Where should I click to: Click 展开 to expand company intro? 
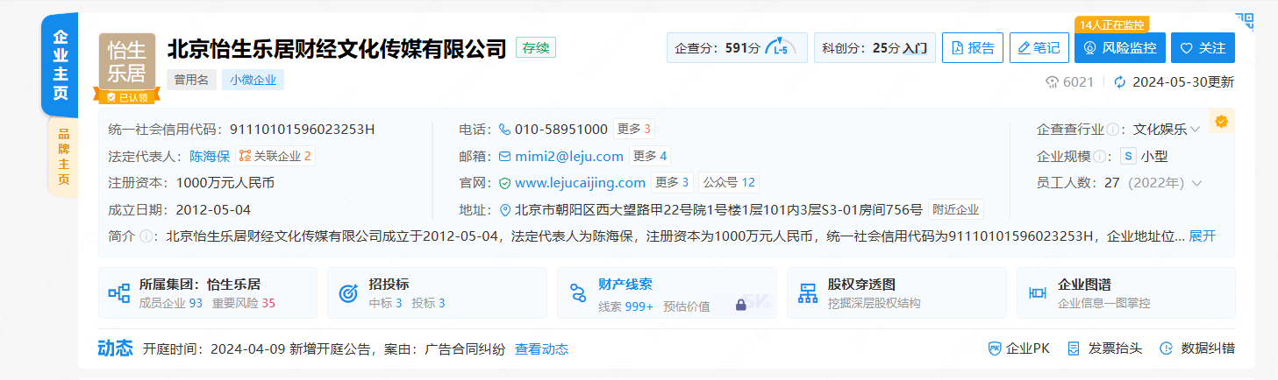1202,236
